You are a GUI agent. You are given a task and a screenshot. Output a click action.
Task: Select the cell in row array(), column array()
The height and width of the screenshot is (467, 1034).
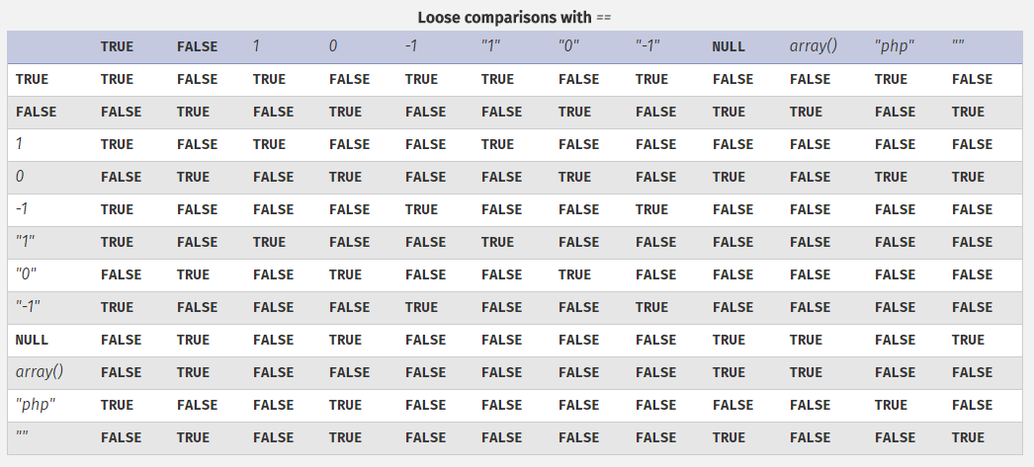point(806,372)
